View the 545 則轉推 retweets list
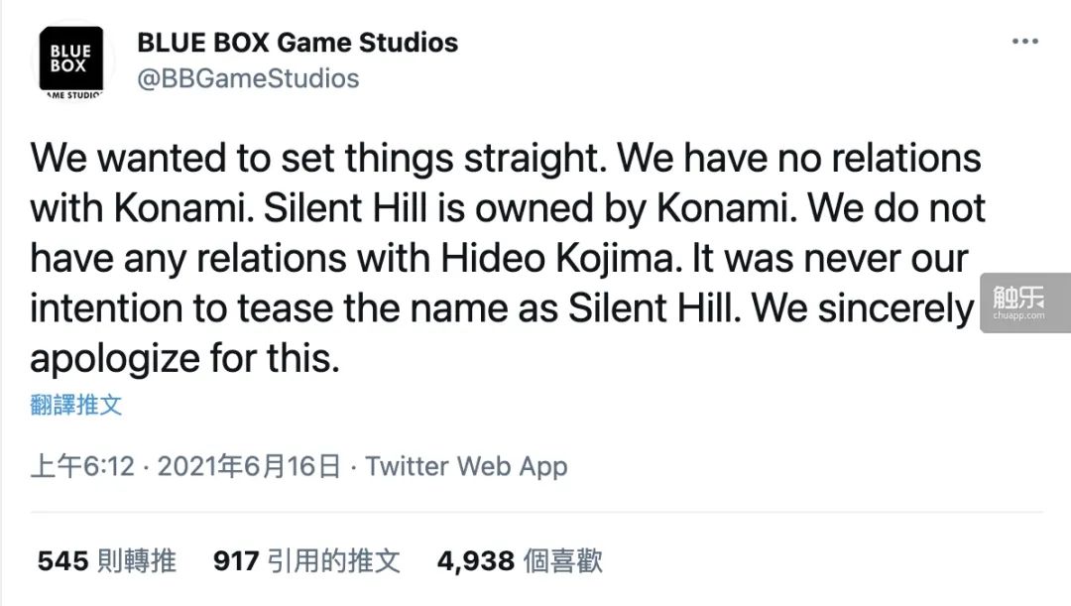 pyautogui.click(x=107, y=561)
